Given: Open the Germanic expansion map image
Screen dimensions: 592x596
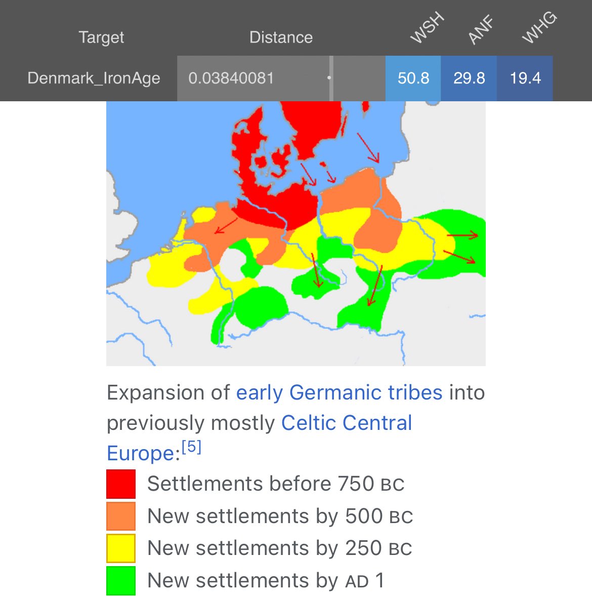Looking at the screenshot, I should pyautogui.click(x=296, y=233).
